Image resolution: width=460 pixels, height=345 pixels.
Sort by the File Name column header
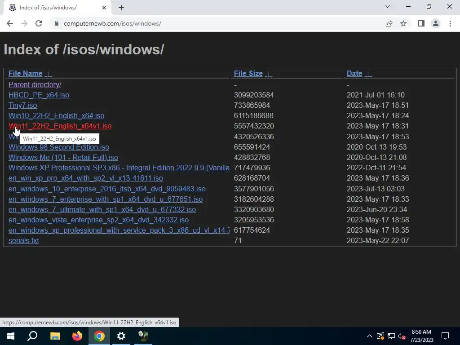pos(25,73)
